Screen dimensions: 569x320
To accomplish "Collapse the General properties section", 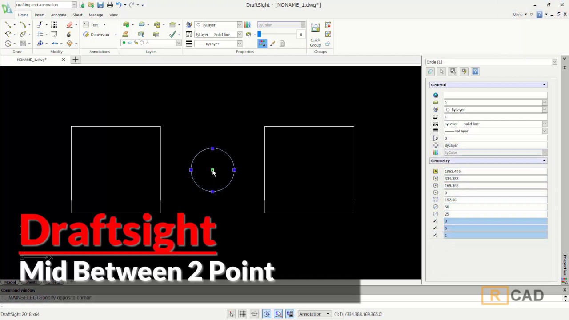I will click(x=544, y=85).
